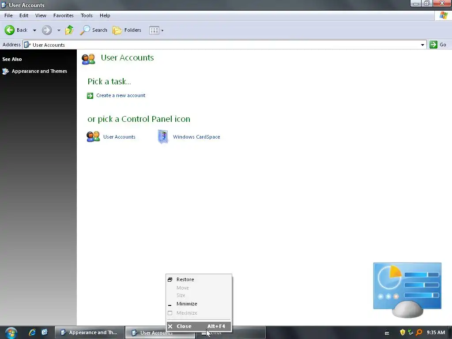Viewport: 452px width, 339px height.
Task: Open the User Accounts Control Panel icon
Action: pyautogui.click(x=93, y=137)
